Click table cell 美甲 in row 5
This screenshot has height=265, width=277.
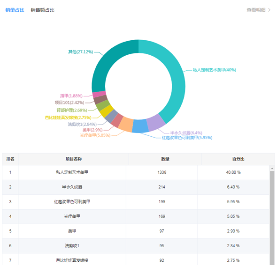(72, 231)
